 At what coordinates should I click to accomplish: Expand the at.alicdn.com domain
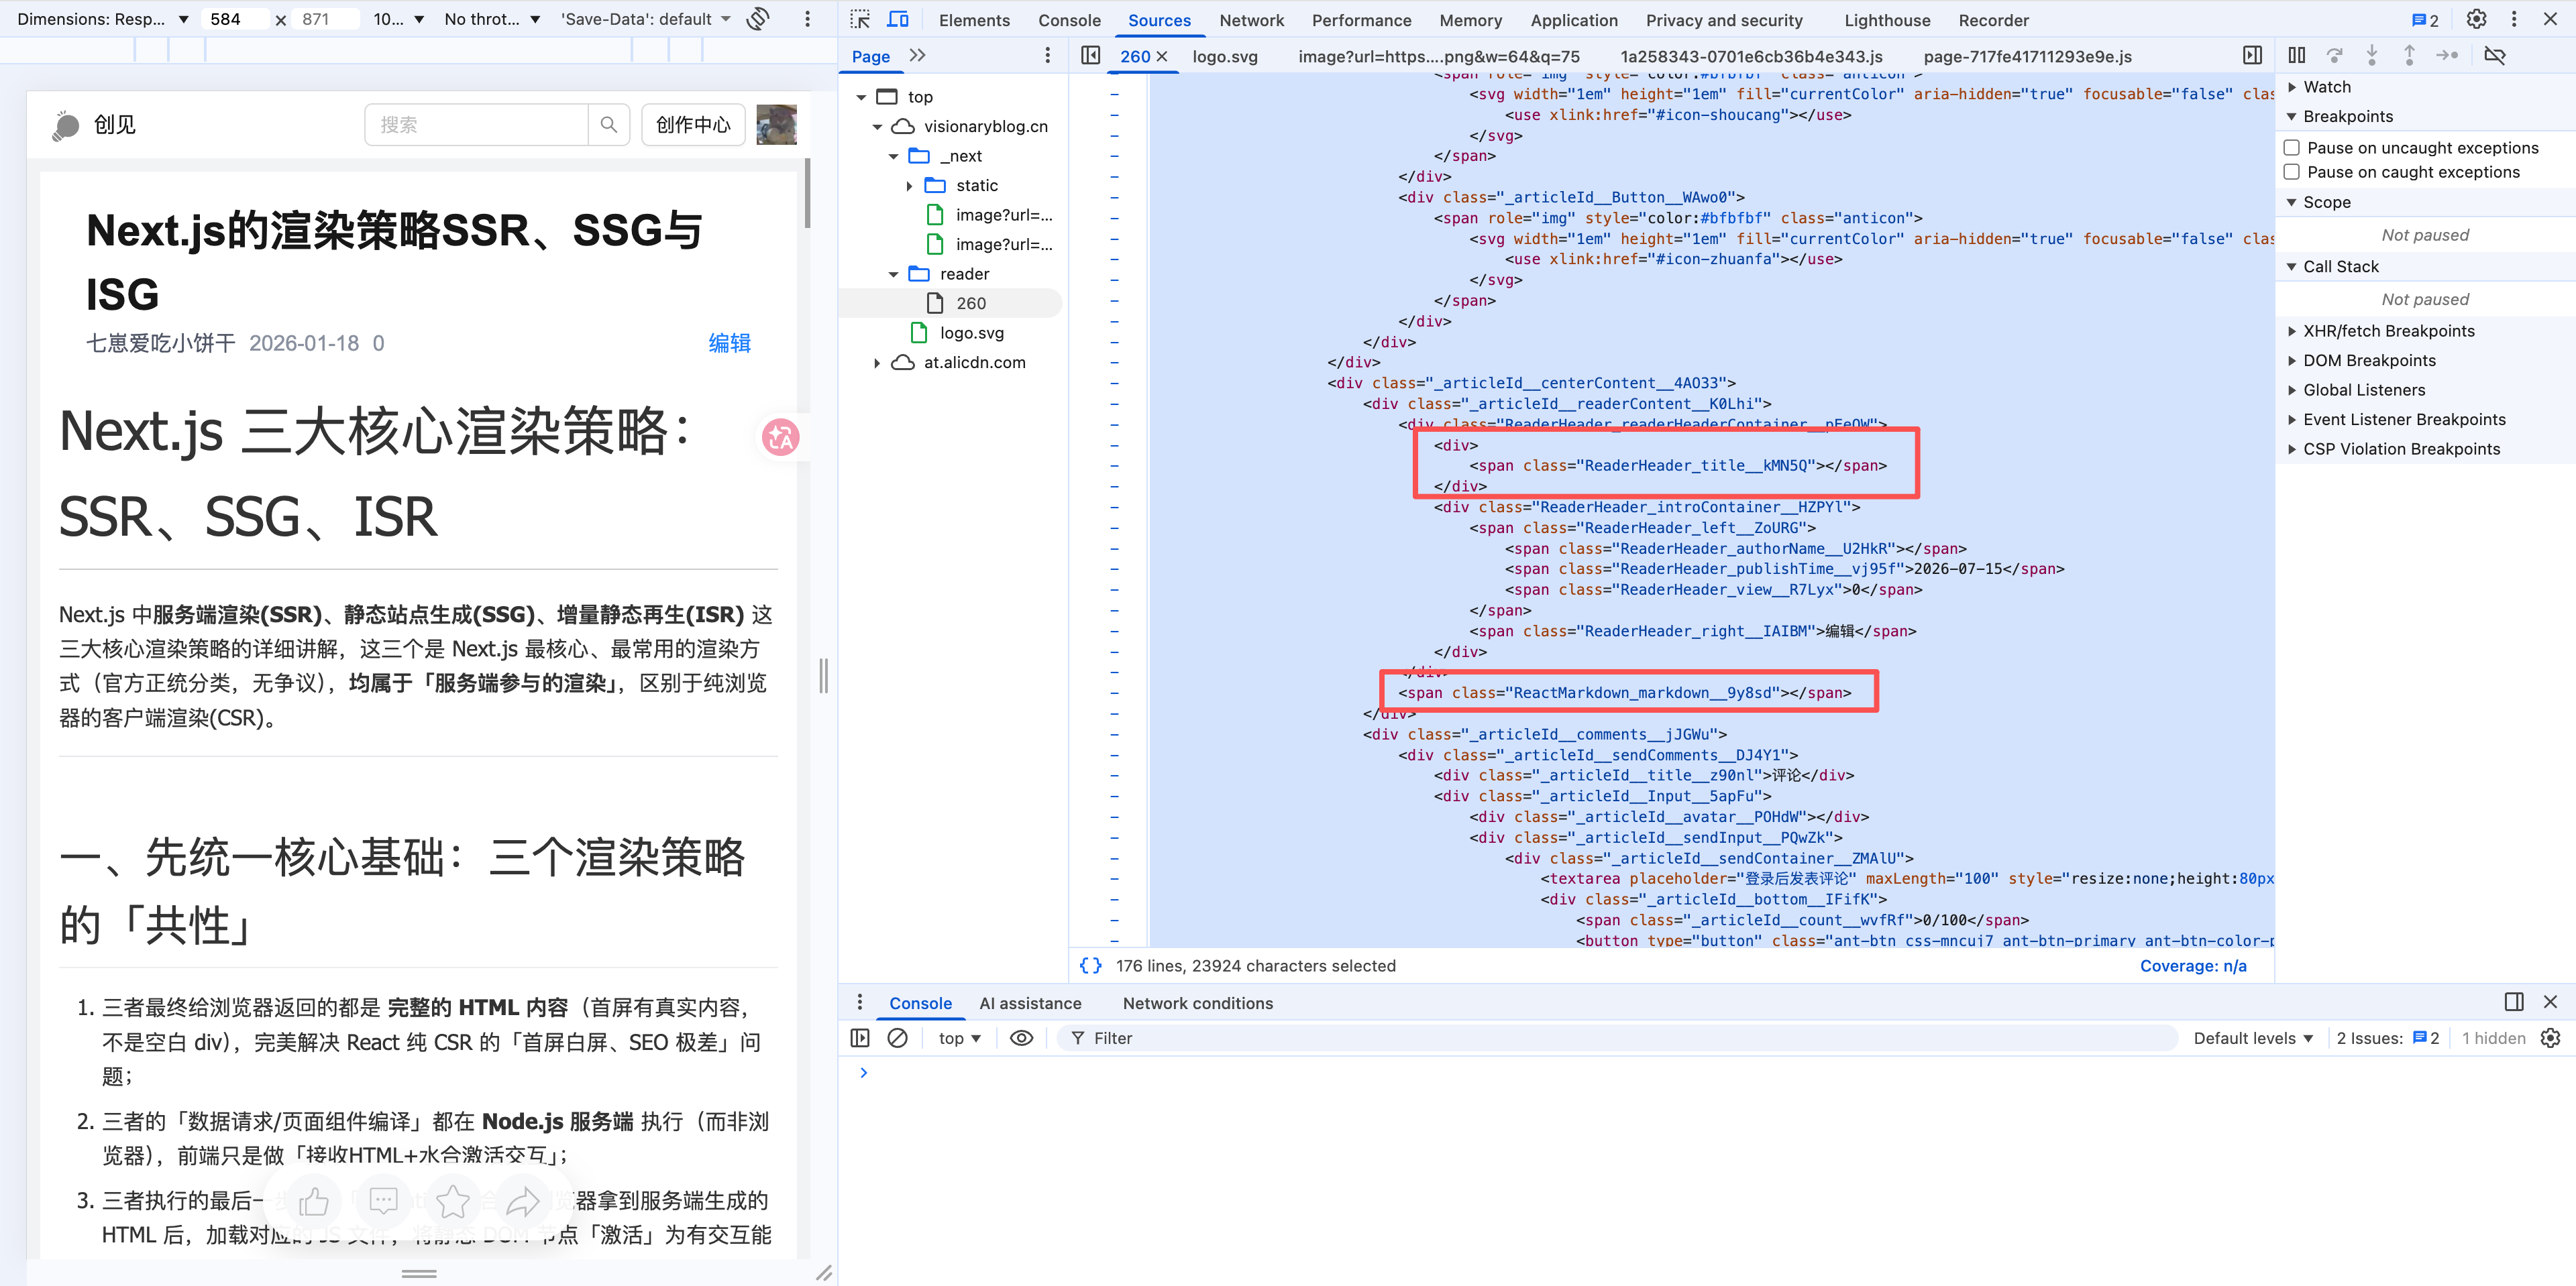click(x=877, y=363)
